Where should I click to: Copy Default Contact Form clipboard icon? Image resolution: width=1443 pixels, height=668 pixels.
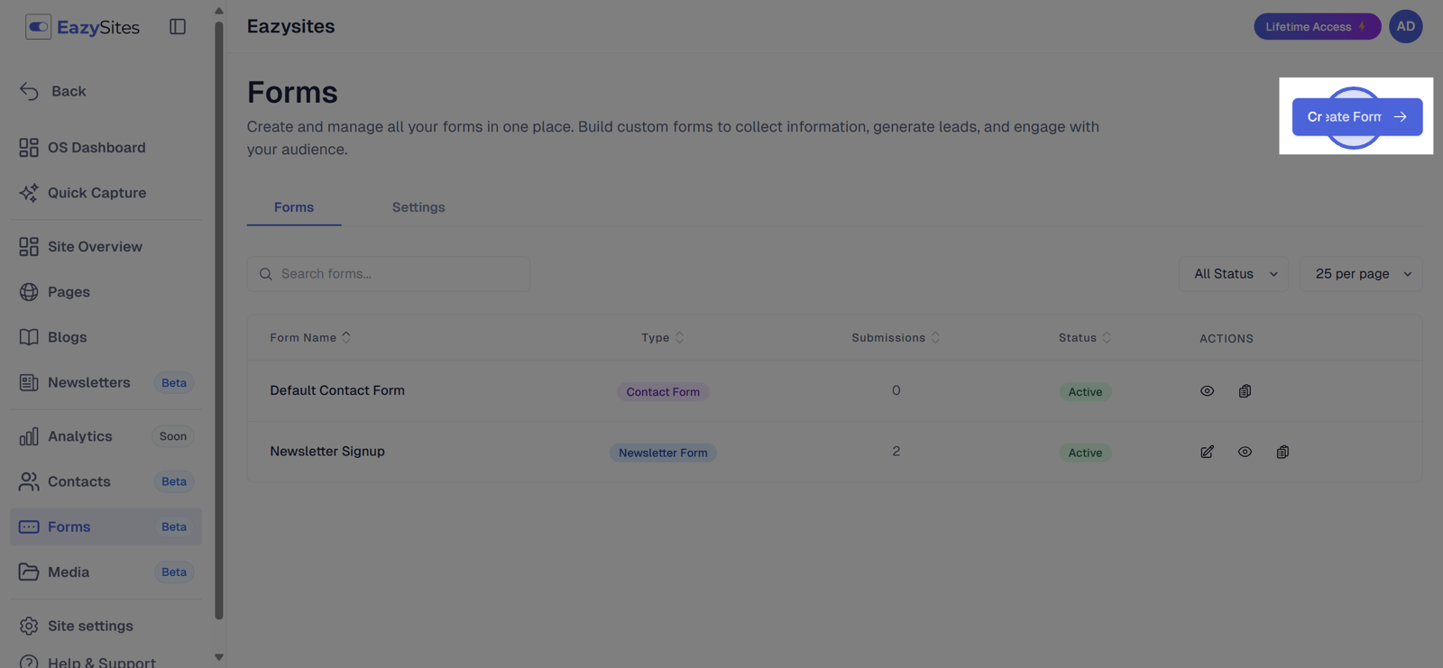(1245, 391)
